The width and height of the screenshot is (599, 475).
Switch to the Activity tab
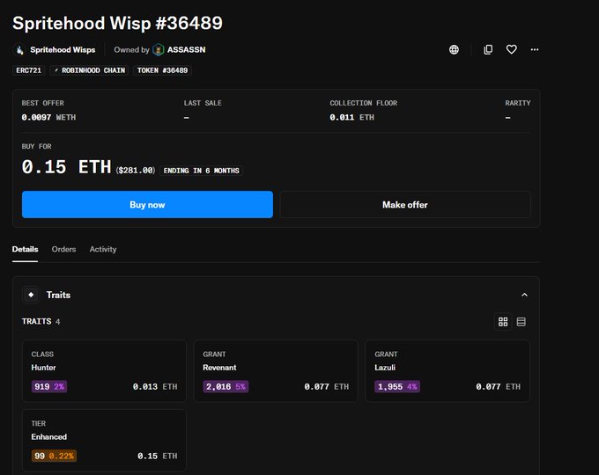tap(103, 250)
